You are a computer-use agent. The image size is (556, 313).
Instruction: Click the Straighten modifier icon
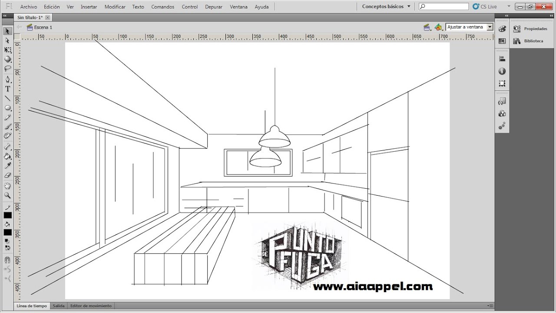[7, 278]
